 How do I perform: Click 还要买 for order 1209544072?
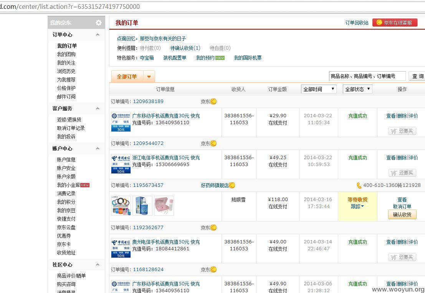point(402,173)
